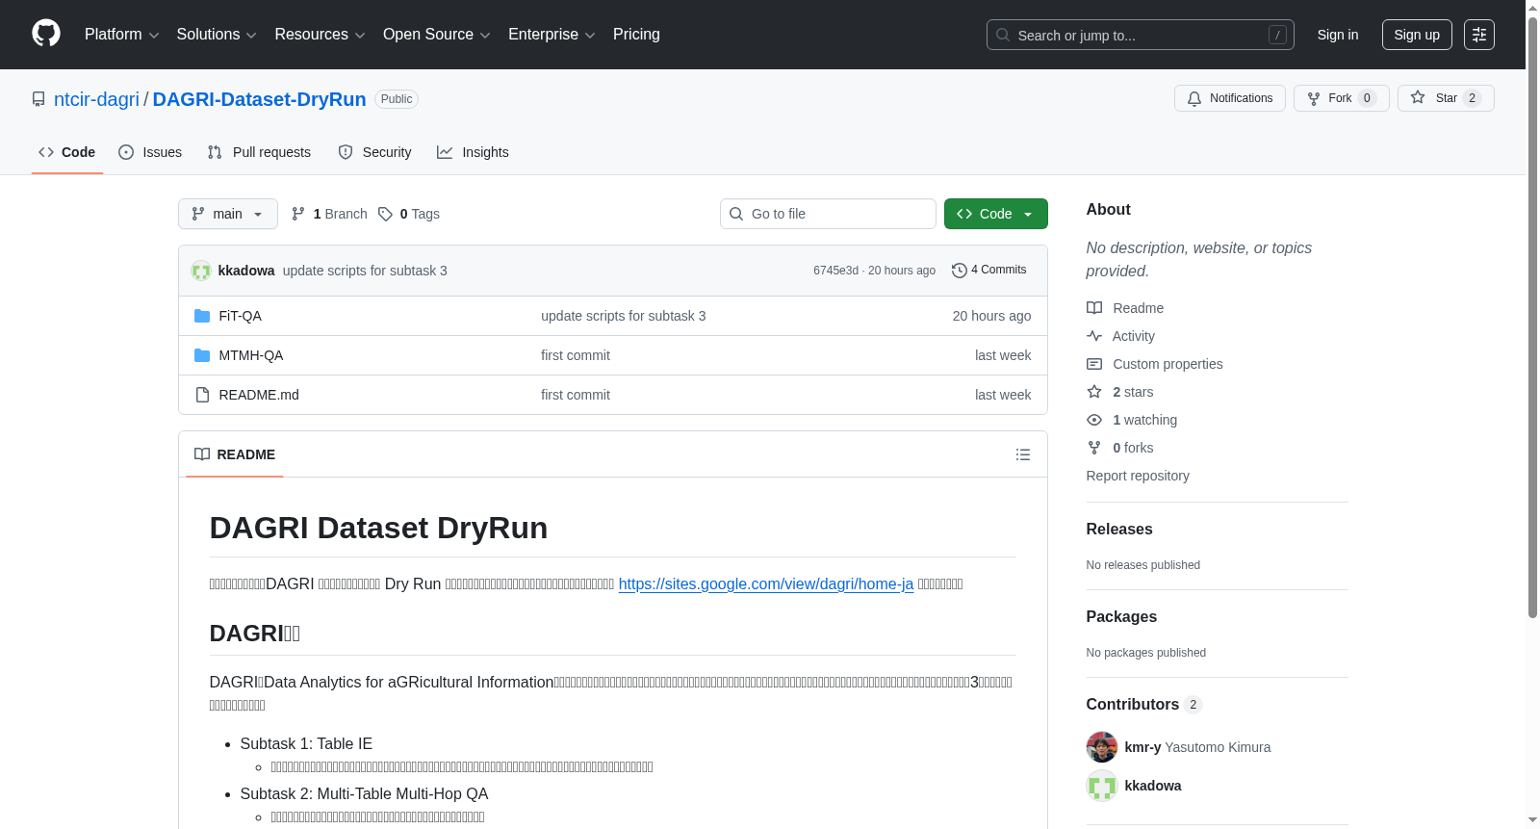Open the DAGRI-Dataset-DryRun repository link
Viewport: 1540px width, 829px height.
point(259,99)
